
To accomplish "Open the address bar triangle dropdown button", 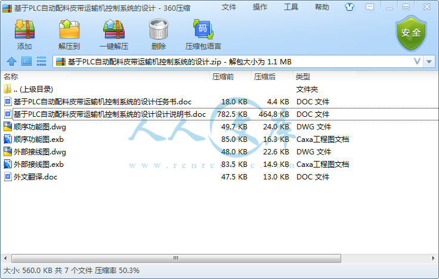I will click(x=429, y=61).
